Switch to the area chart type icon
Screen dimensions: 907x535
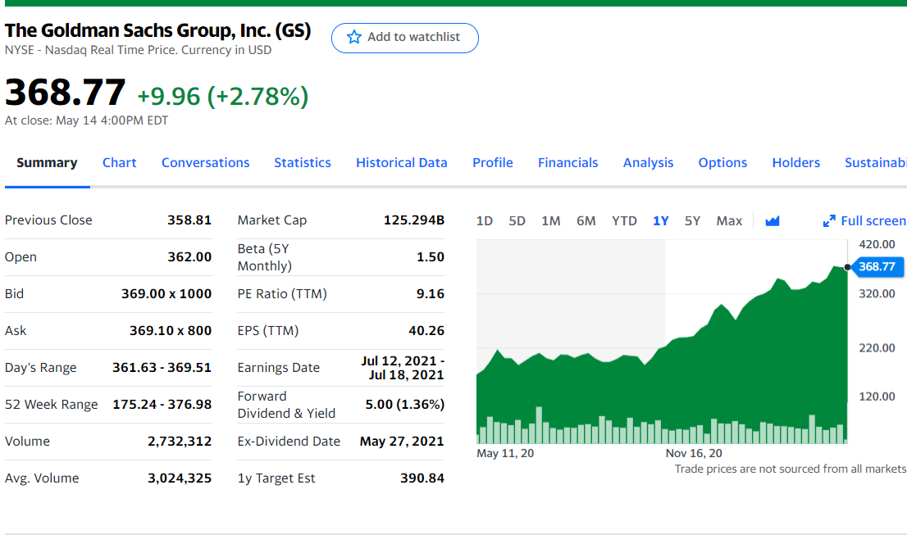772,220
